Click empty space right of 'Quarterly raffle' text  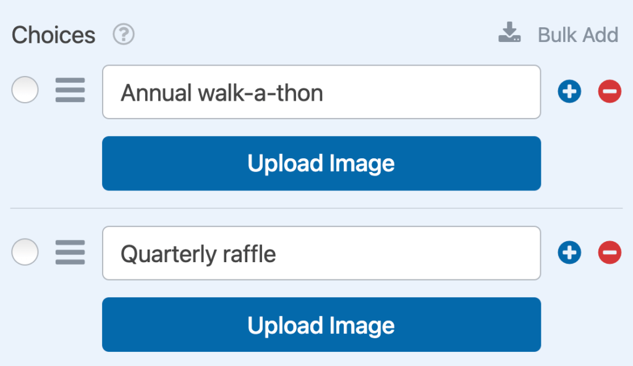(408, 253)
